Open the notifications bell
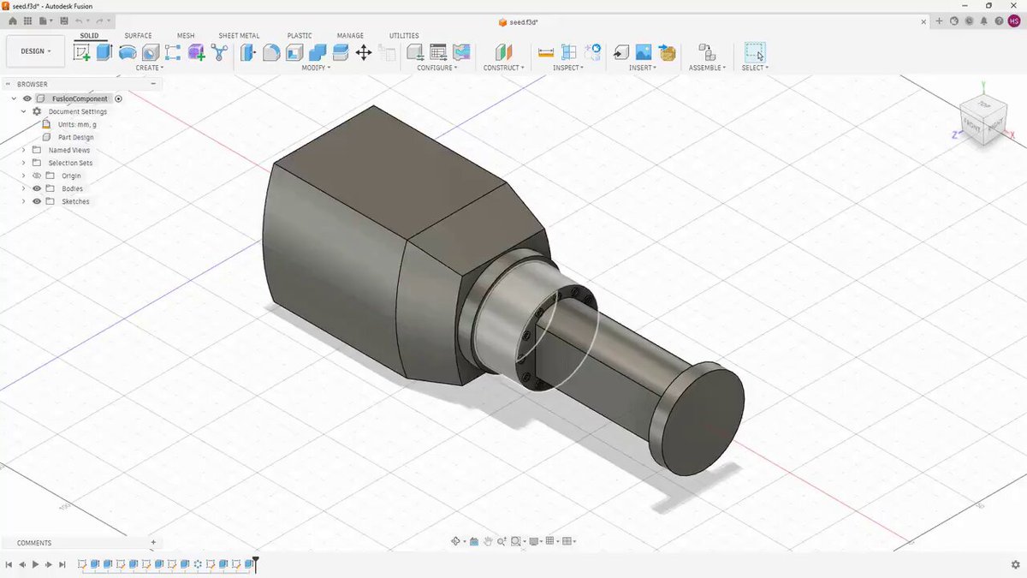 pos(984,21)
